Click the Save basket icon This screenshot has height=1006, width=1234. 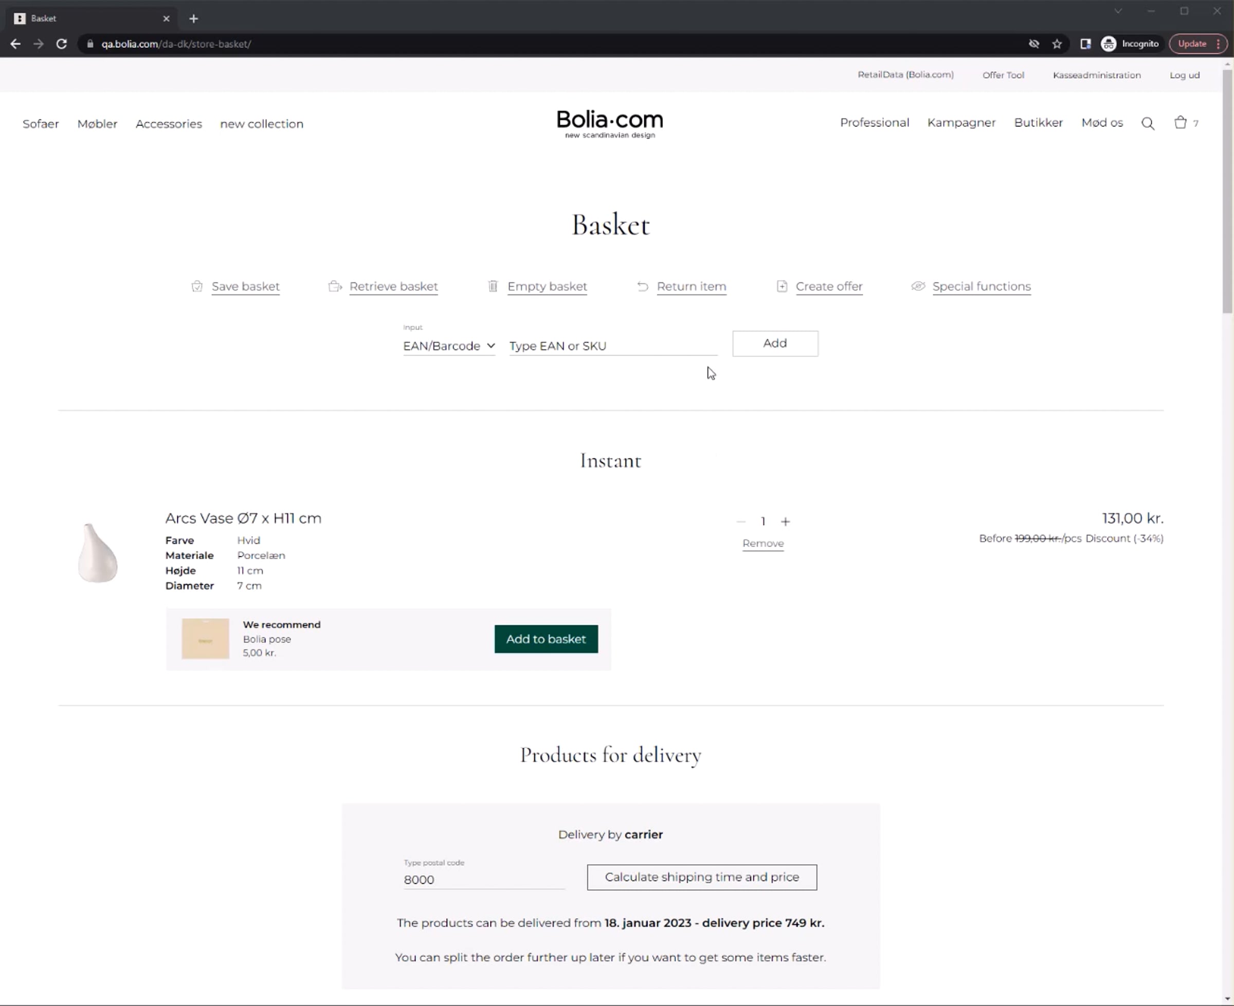[x=197, y=286]
